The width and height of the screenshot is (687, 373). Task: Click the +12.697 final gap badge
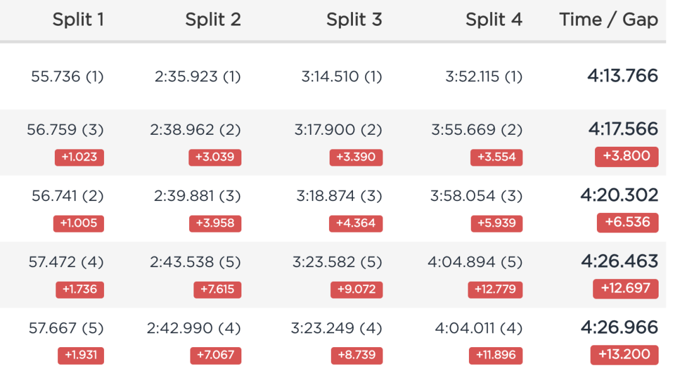[626, 289]
